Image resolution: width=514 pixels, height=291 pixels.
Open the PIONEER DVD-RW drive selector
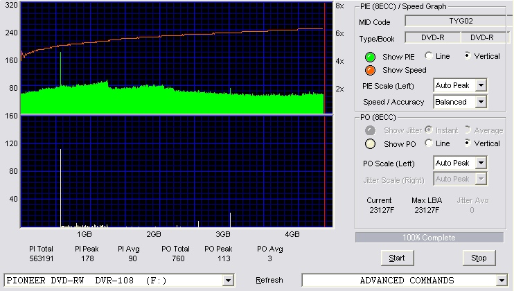tap(228, 281)
